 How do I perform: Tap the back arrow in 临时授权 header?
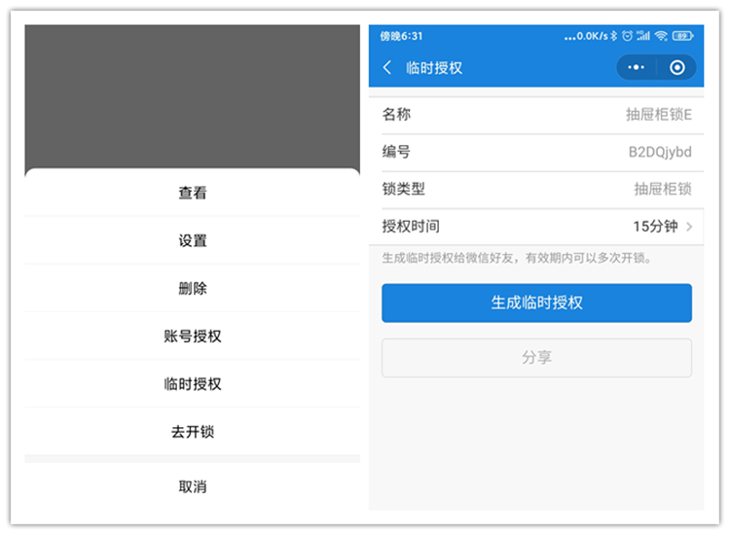(x=386, y=68)
